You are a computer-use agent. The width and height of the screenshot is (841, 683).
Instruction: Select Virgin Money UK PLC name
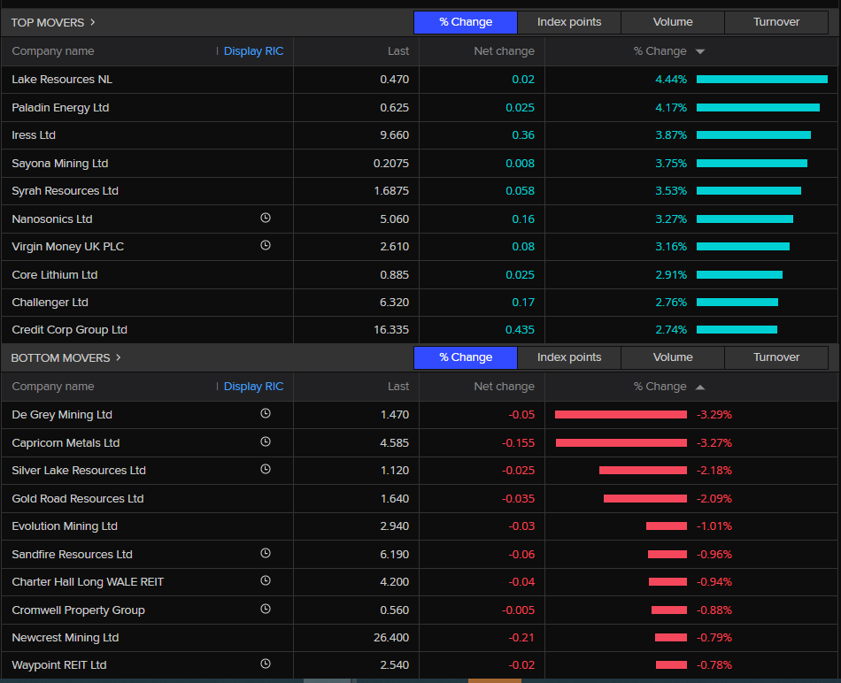click(67, 247)
